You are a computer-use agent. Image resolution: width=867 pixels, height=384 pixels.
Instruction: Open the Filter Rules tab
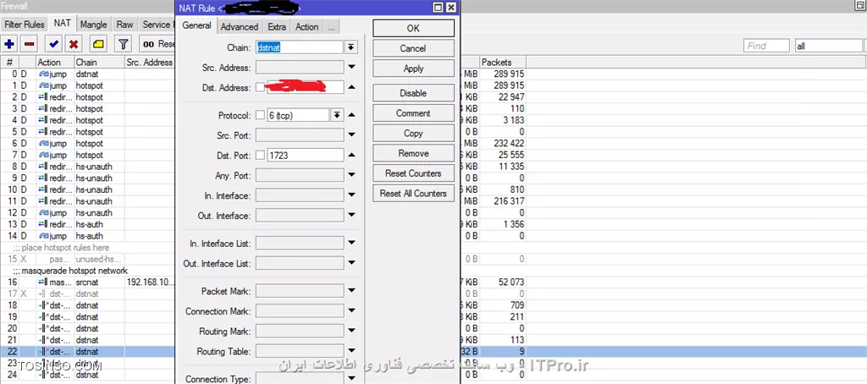25,25
